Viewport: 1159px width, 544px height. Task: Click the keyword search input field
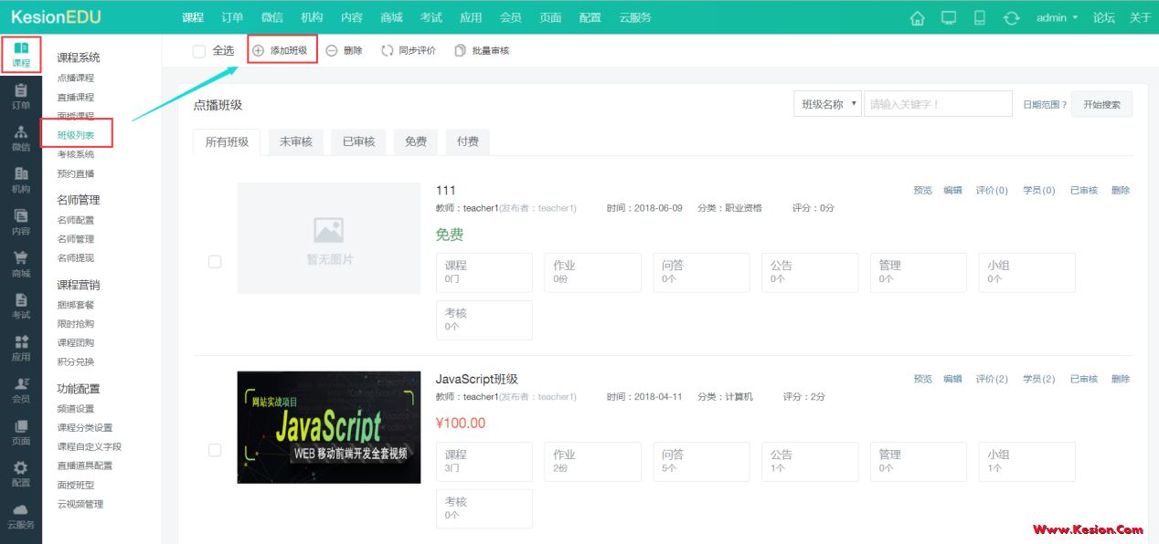click(x=939, y=103)
